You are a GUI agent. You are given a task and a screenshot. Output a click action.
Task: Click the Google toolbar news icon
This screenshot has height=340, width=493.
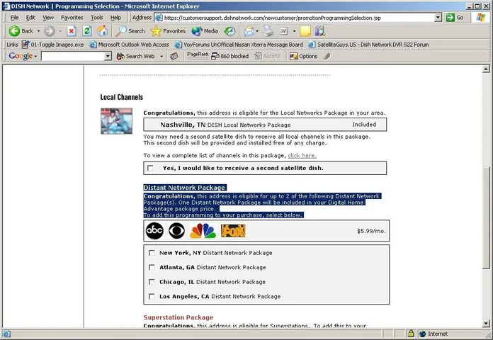click(174, 56)
